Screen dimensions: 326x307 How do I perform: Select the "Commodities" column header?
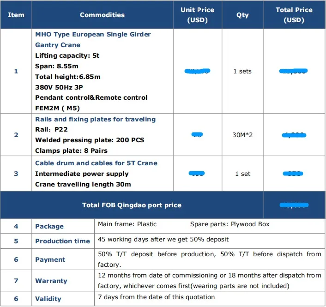102,15
